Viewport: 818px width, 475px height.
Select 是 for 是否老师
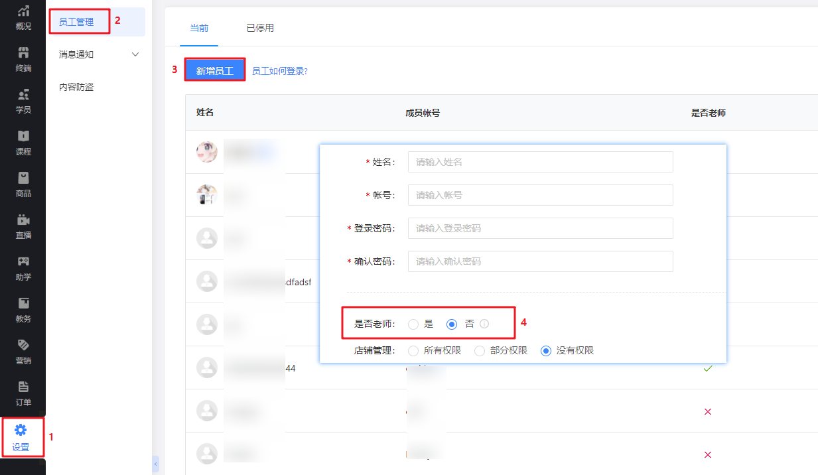(x=413, y=324)
